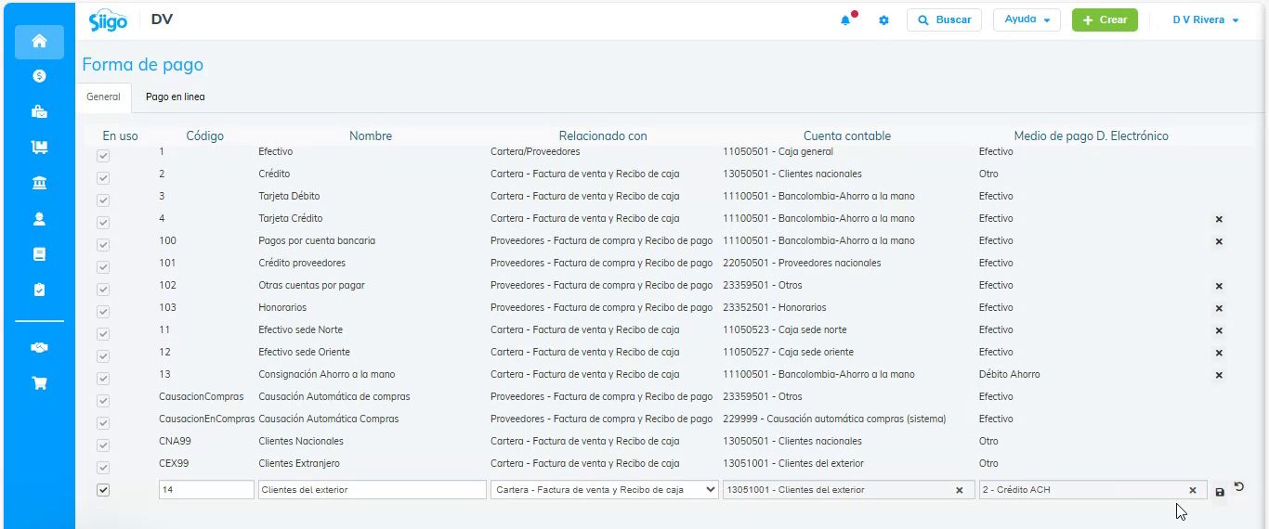
Task: Delete the Honorarios payment method row
Action: coord(1219,308)
